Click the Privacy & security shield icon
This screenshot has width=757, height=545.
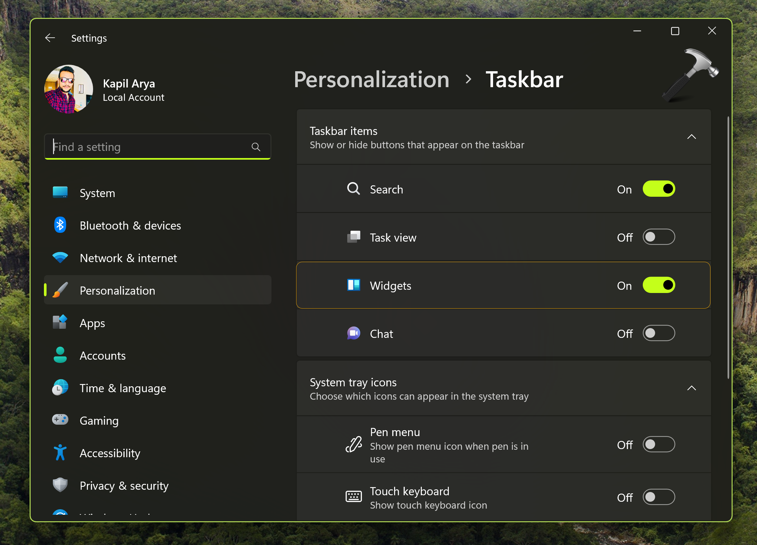[60, 485]
